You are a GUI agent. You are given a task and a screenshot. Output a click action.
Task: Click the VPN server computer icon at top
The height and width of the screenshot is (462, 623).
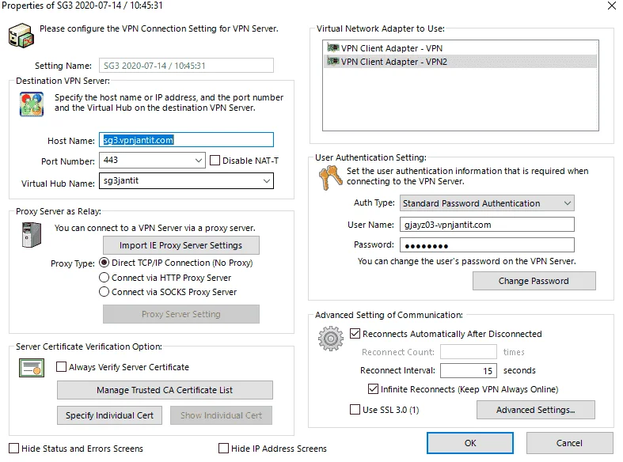pos(21,36)
